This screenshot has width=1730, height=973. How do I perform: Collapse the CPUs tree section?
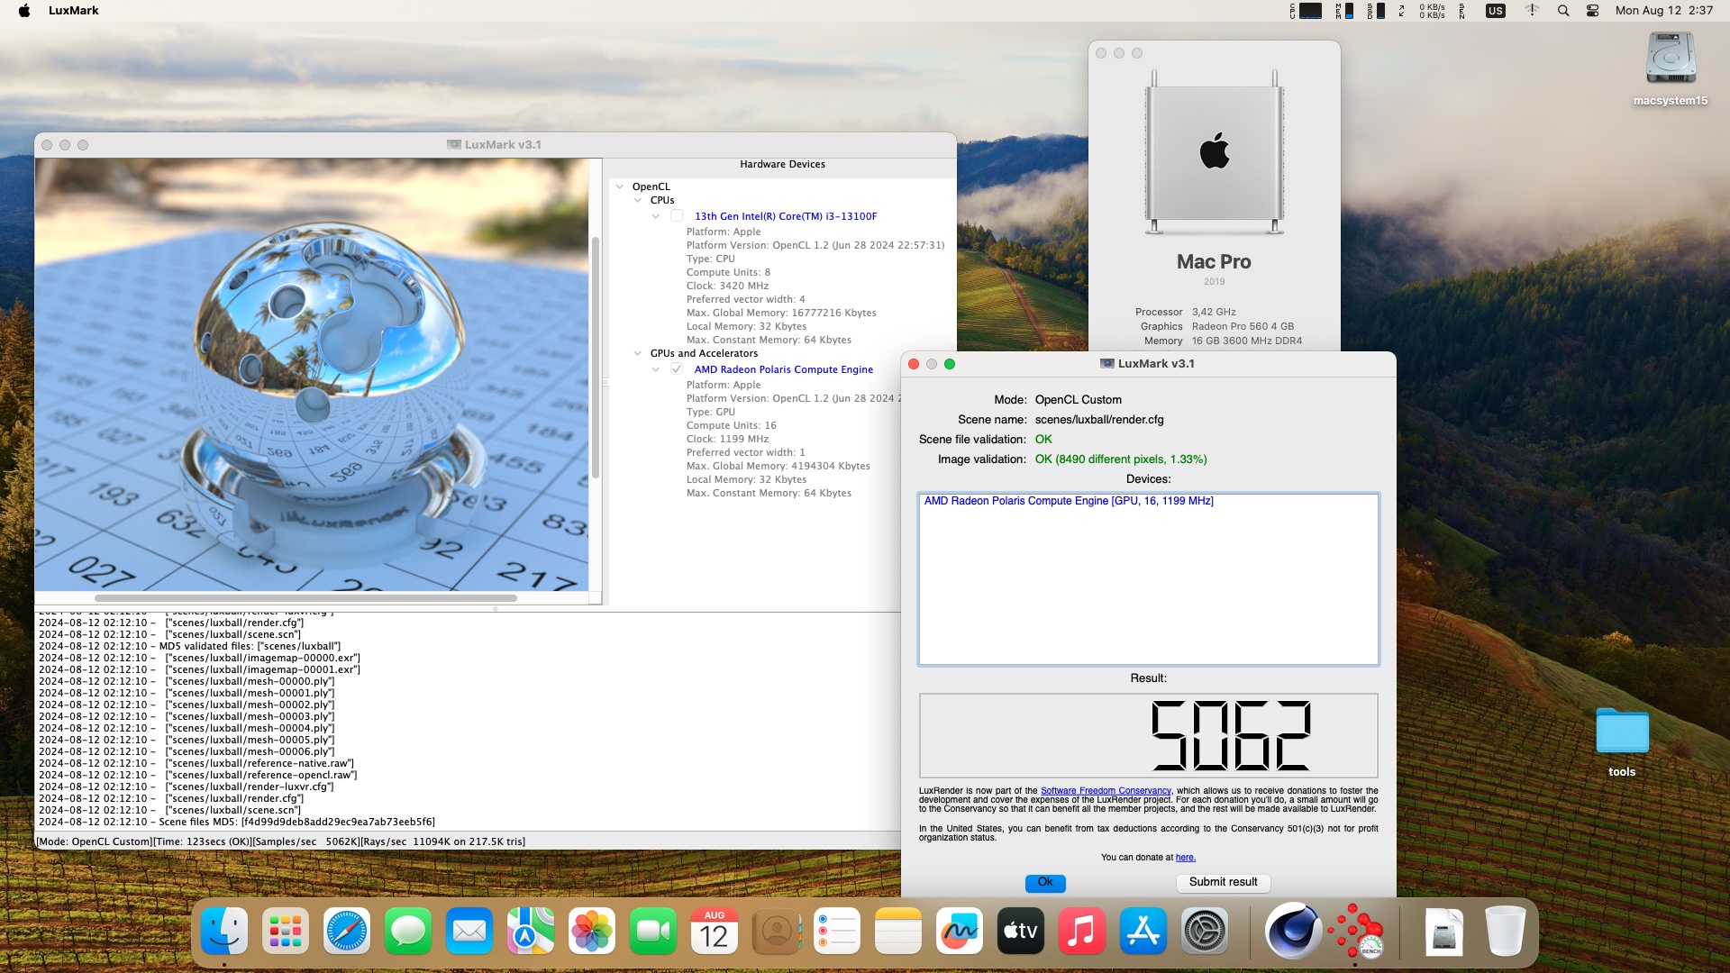tap(638, 200)
